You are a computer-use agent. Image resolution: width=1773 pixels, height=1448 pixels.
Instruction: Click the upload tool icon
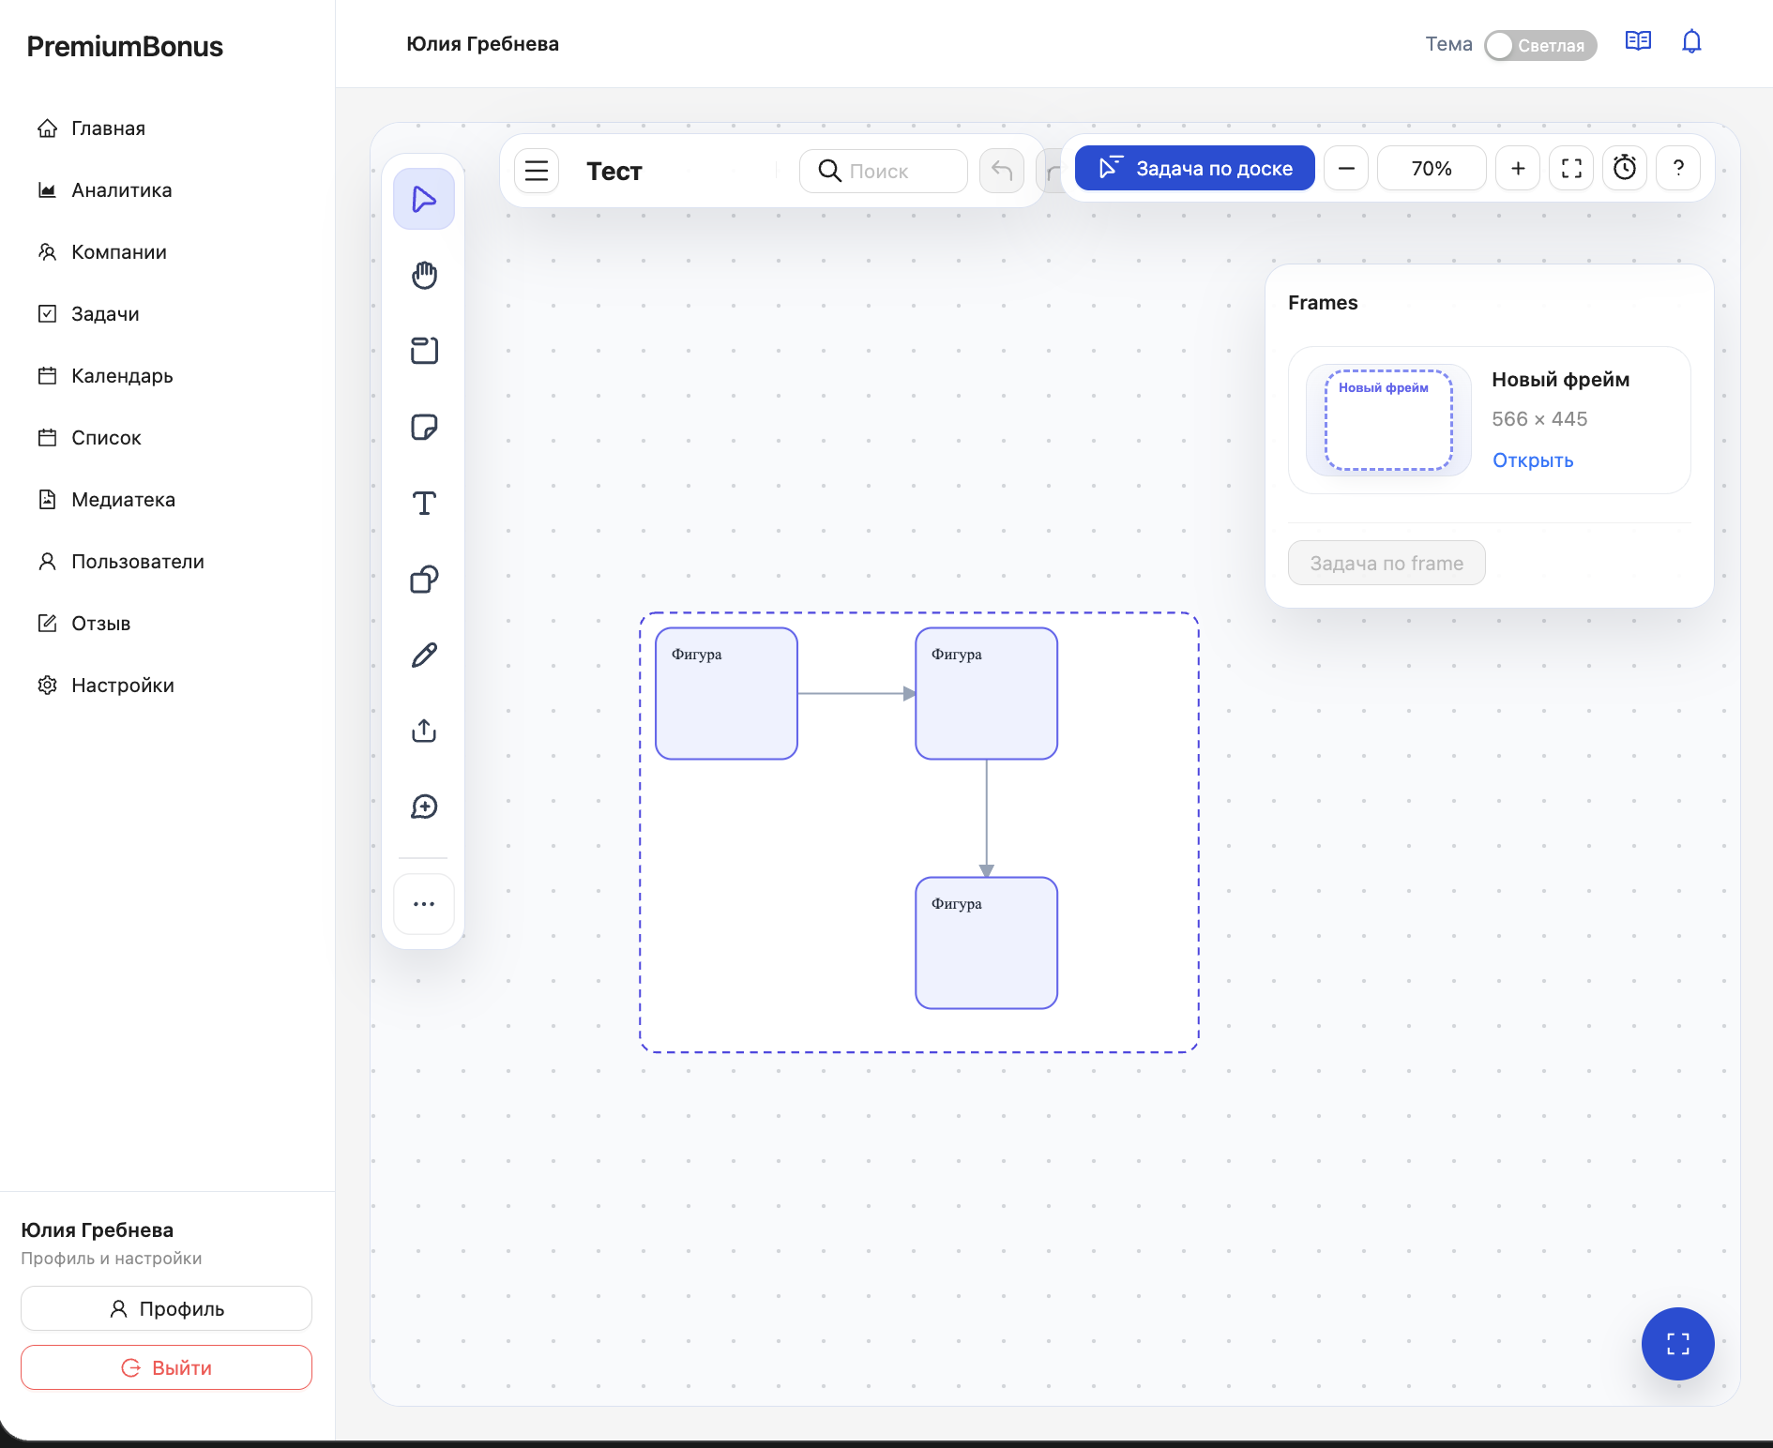point(424,731)
